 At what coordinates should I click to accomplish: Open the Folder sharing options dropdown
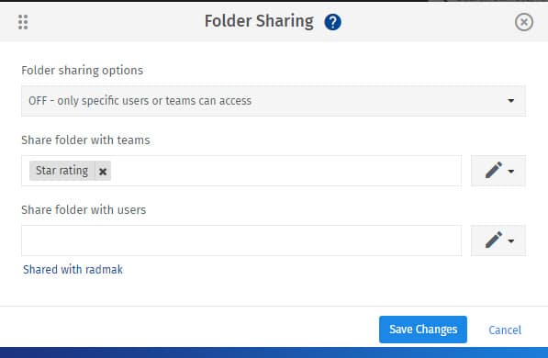(x=274, y=101)
